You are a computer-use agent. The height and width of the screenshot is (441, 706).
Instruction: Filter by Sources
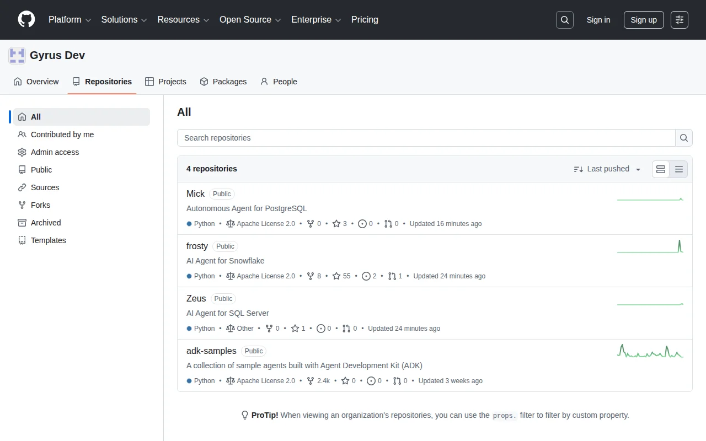[82, 187]
